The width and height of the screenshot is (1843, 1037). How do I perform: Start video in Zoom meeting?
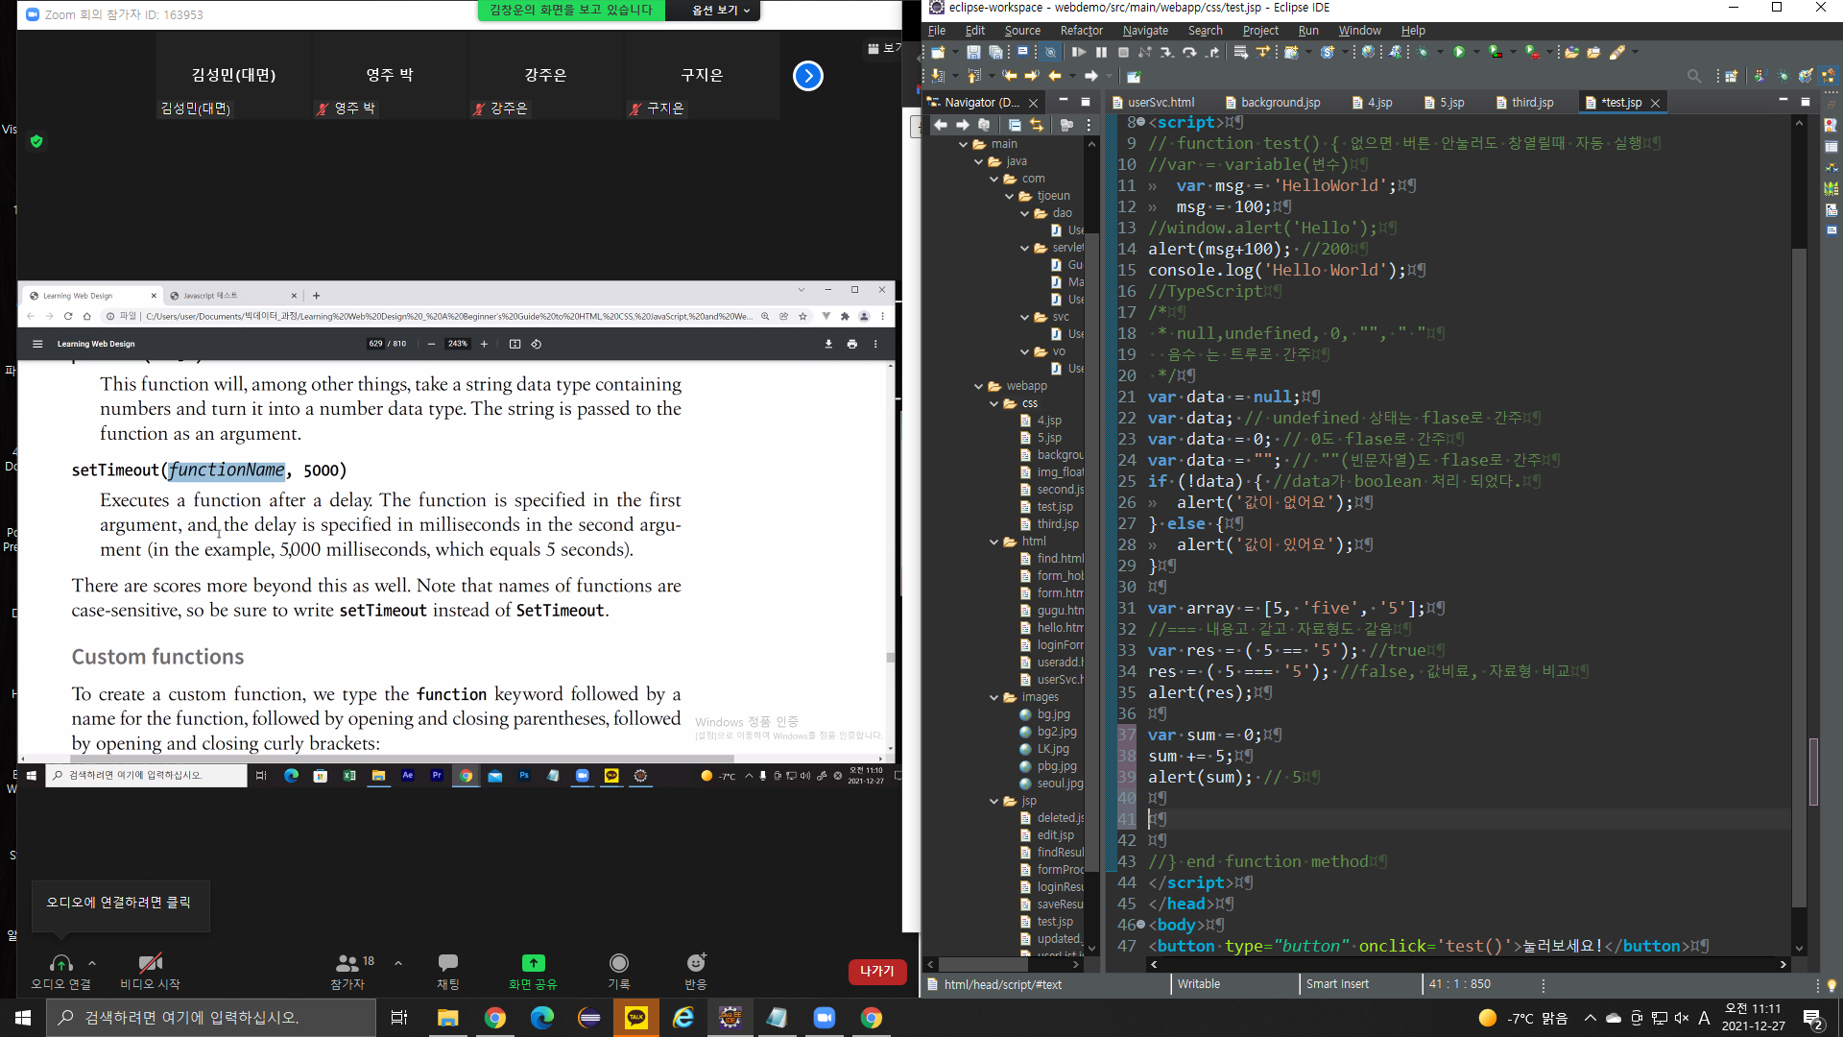[150, 963]
